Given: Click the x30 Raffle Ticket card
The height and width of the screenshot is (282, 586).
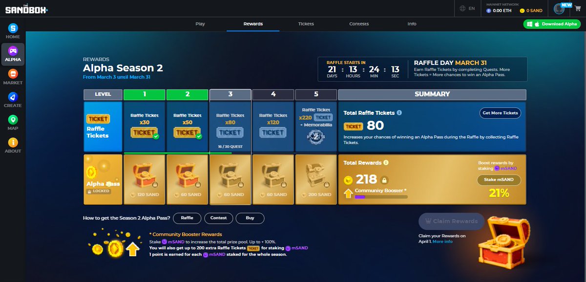Looking at the screenshot, I should coord(144,127).
